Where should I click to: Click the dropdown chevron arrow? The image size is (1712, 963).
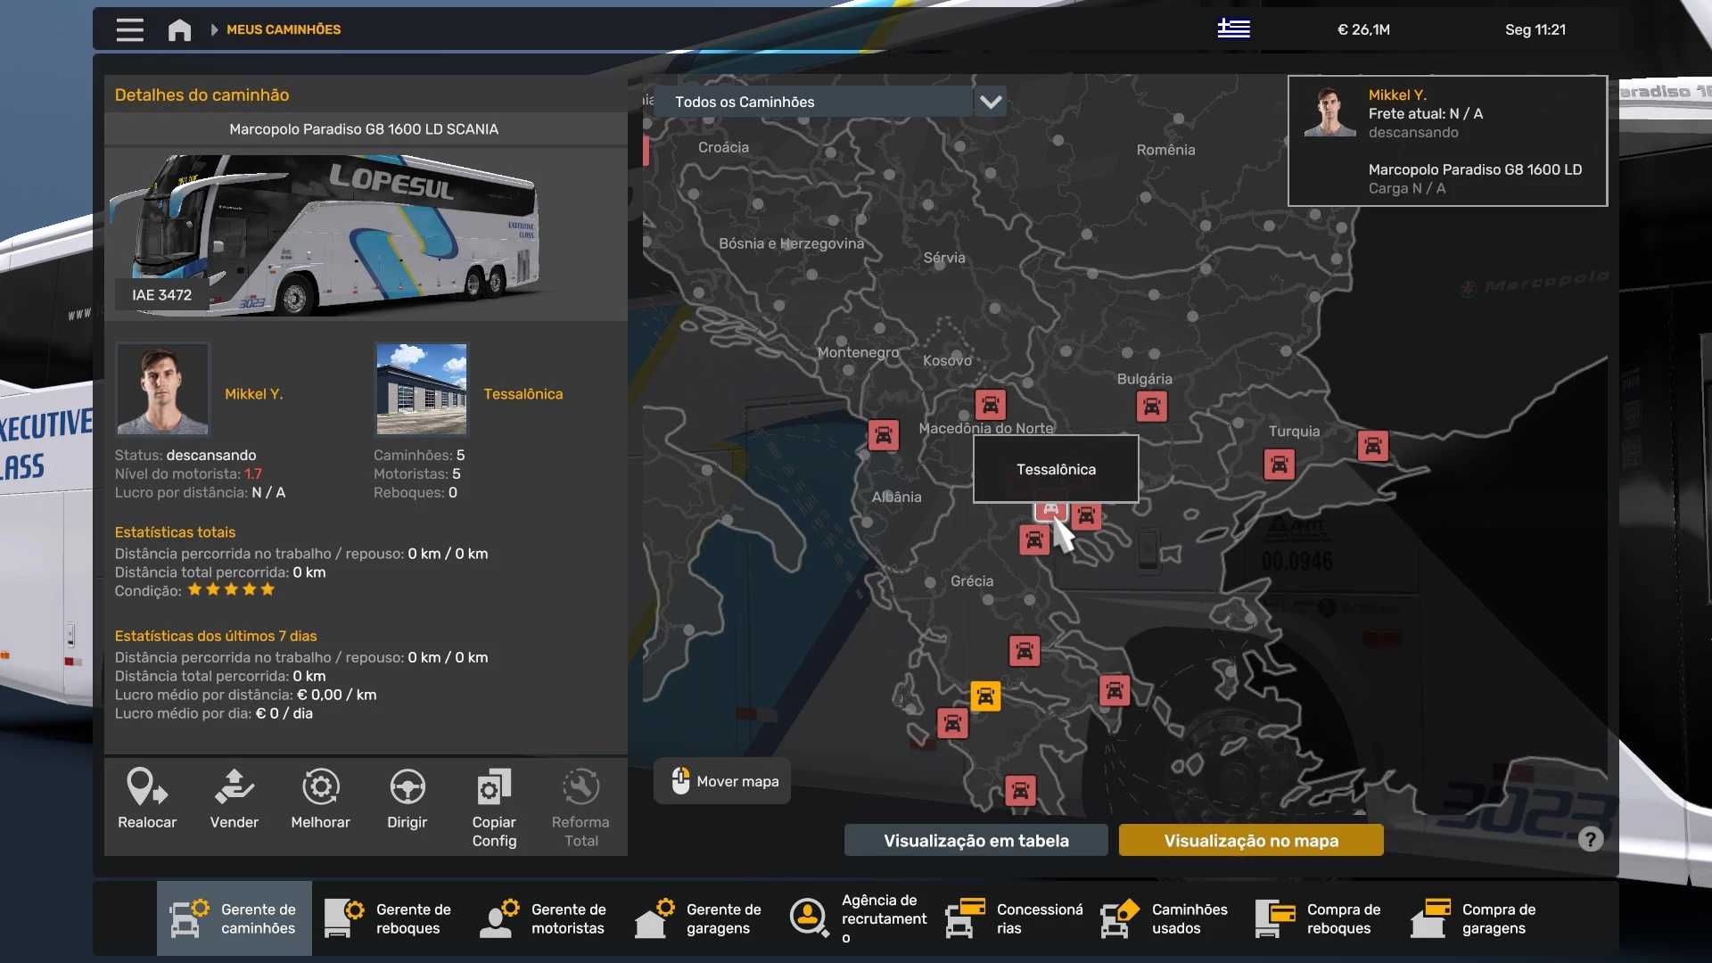(991, 102)
